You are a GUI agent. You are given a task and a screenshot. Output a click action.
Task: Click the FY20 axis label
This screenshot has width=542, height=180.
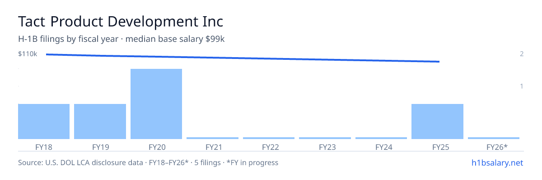tap(156, 147)
